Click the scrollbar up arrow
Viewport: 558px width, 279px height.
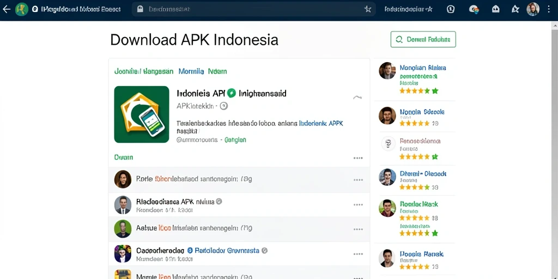[x=554, y=25]
